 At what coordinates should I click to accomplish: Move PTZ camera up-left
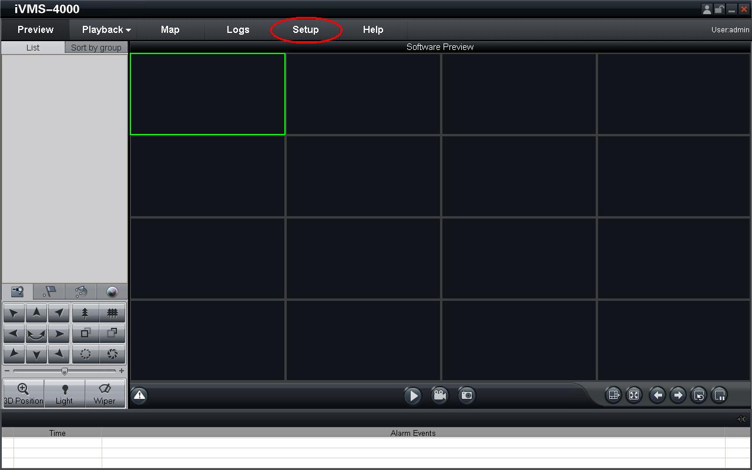coord(14,313)
